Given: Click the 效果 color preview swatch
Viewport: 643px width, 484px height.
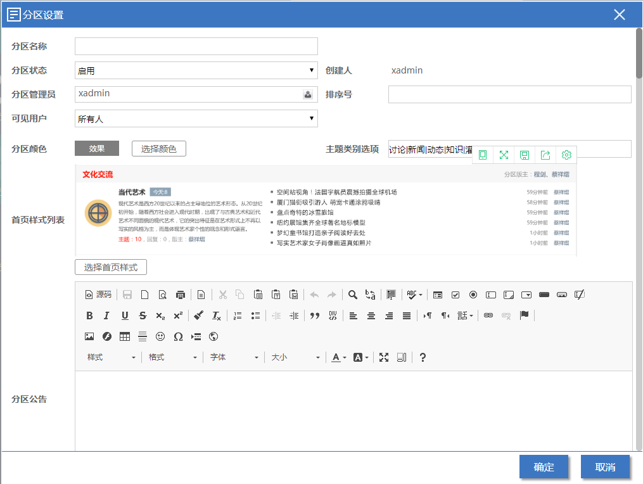Looking at the screenshot, I should pyautogui.click(x=97, y=148).
